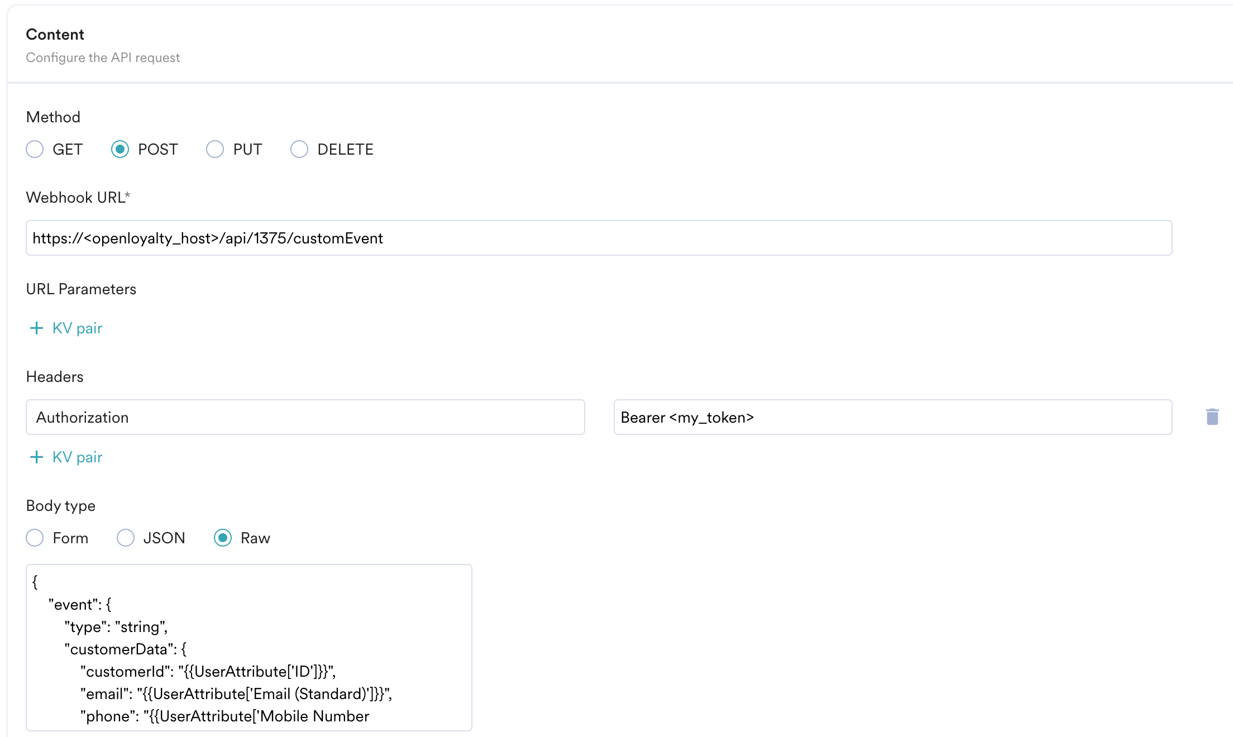Screen dimensions: 1233x737
Task: Click the Content section heading
Action: point(55,34)
